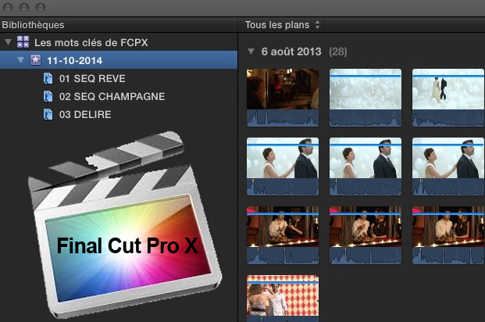
Task: Select first candlelit table clip thumbnail
Action: coord(283,235)
